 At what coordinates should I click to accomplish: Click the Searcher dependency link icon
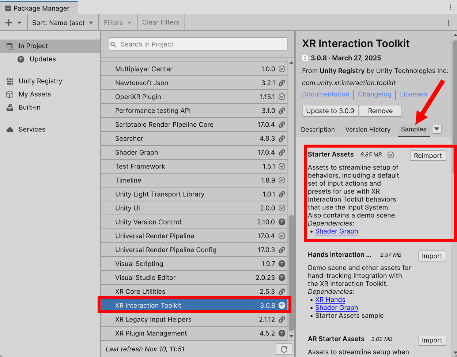(282, 138)
